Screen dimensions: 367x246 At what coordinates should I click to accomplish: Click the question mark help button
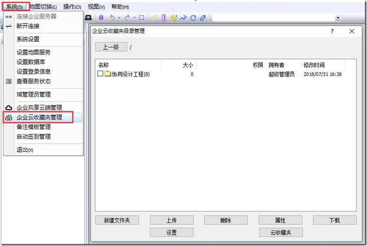[x=332, y=31]
